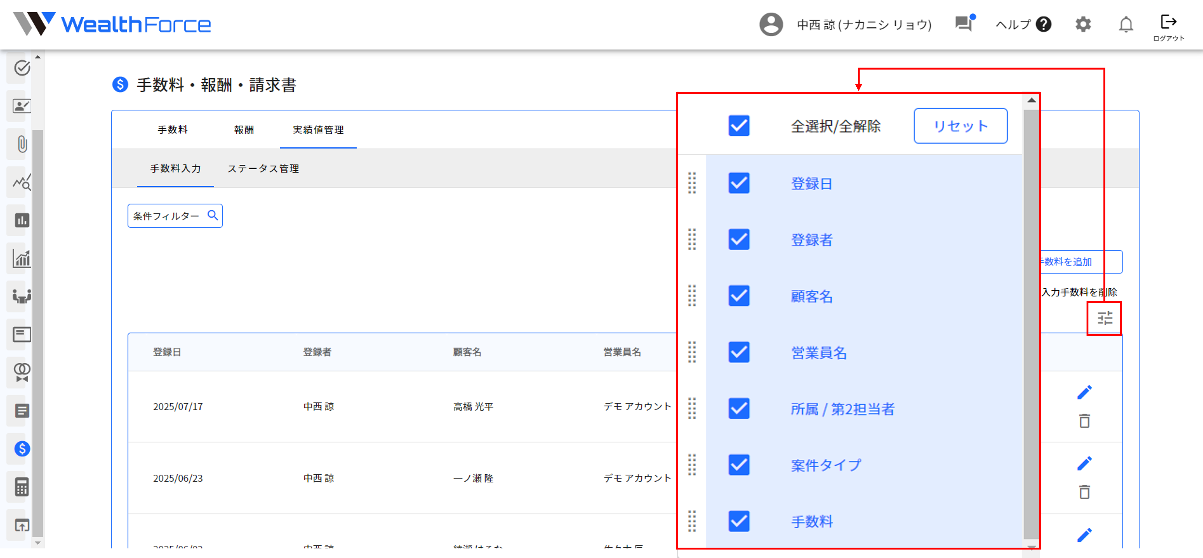Open the growth graph icon in sidebar
The height and width of the screenshot is (558, 1203).
(x=22, y=258)
